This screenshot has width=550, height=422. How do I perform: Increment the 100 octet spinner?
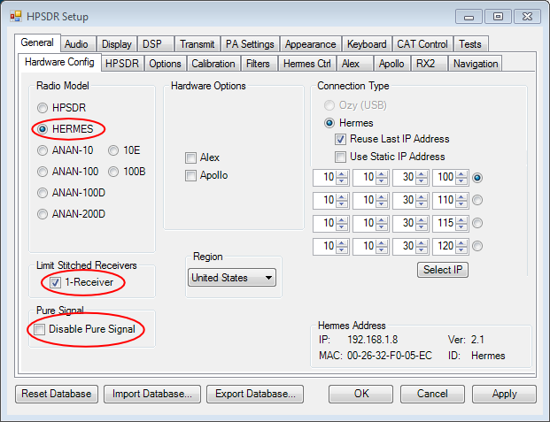pos(461,174)
